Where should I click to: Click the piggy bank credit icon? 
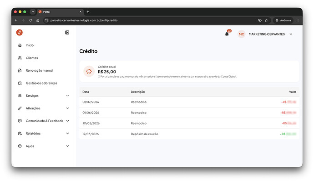(89, 71)
